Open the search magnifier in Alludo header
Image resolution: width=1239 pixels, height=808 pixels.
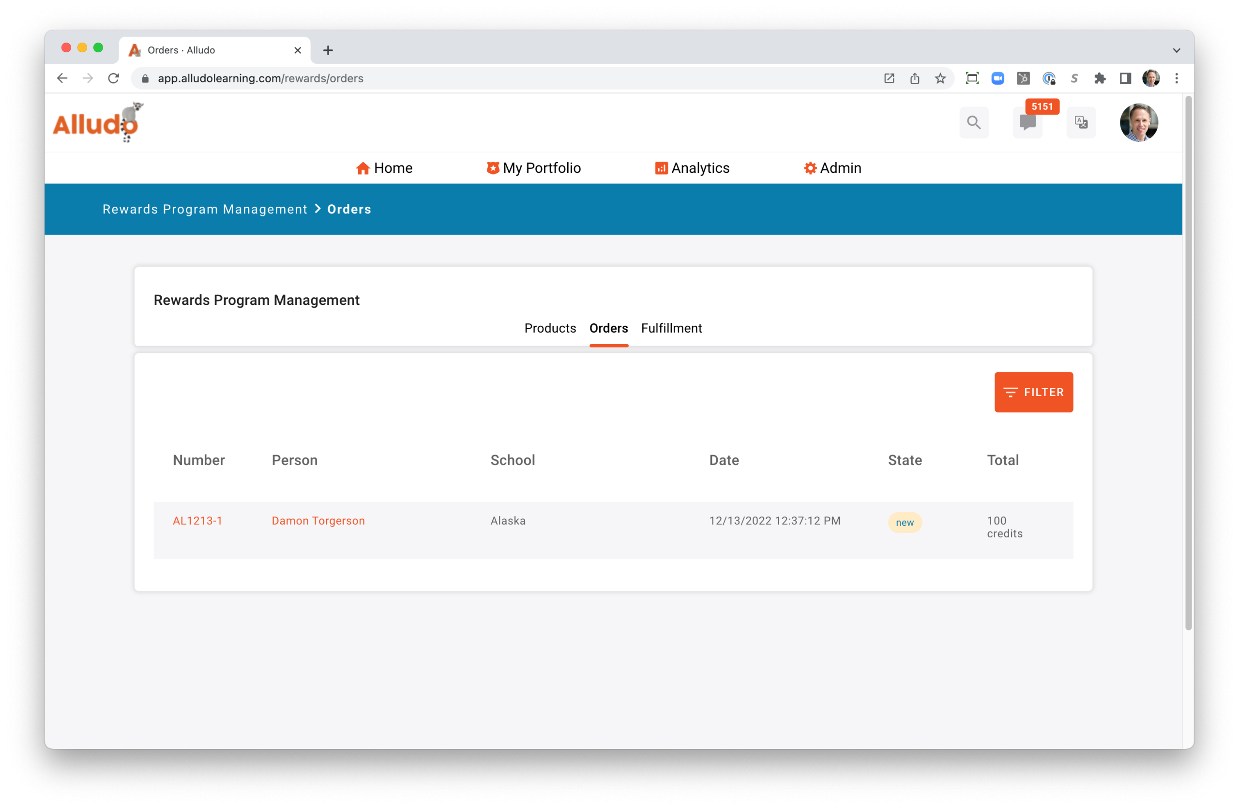pos(973,122)
